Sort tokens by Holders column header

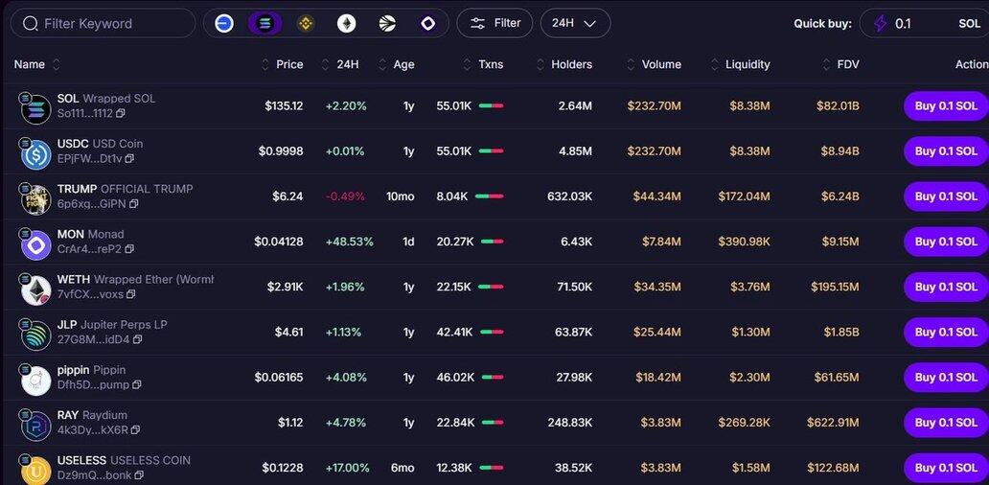[570, 64]
